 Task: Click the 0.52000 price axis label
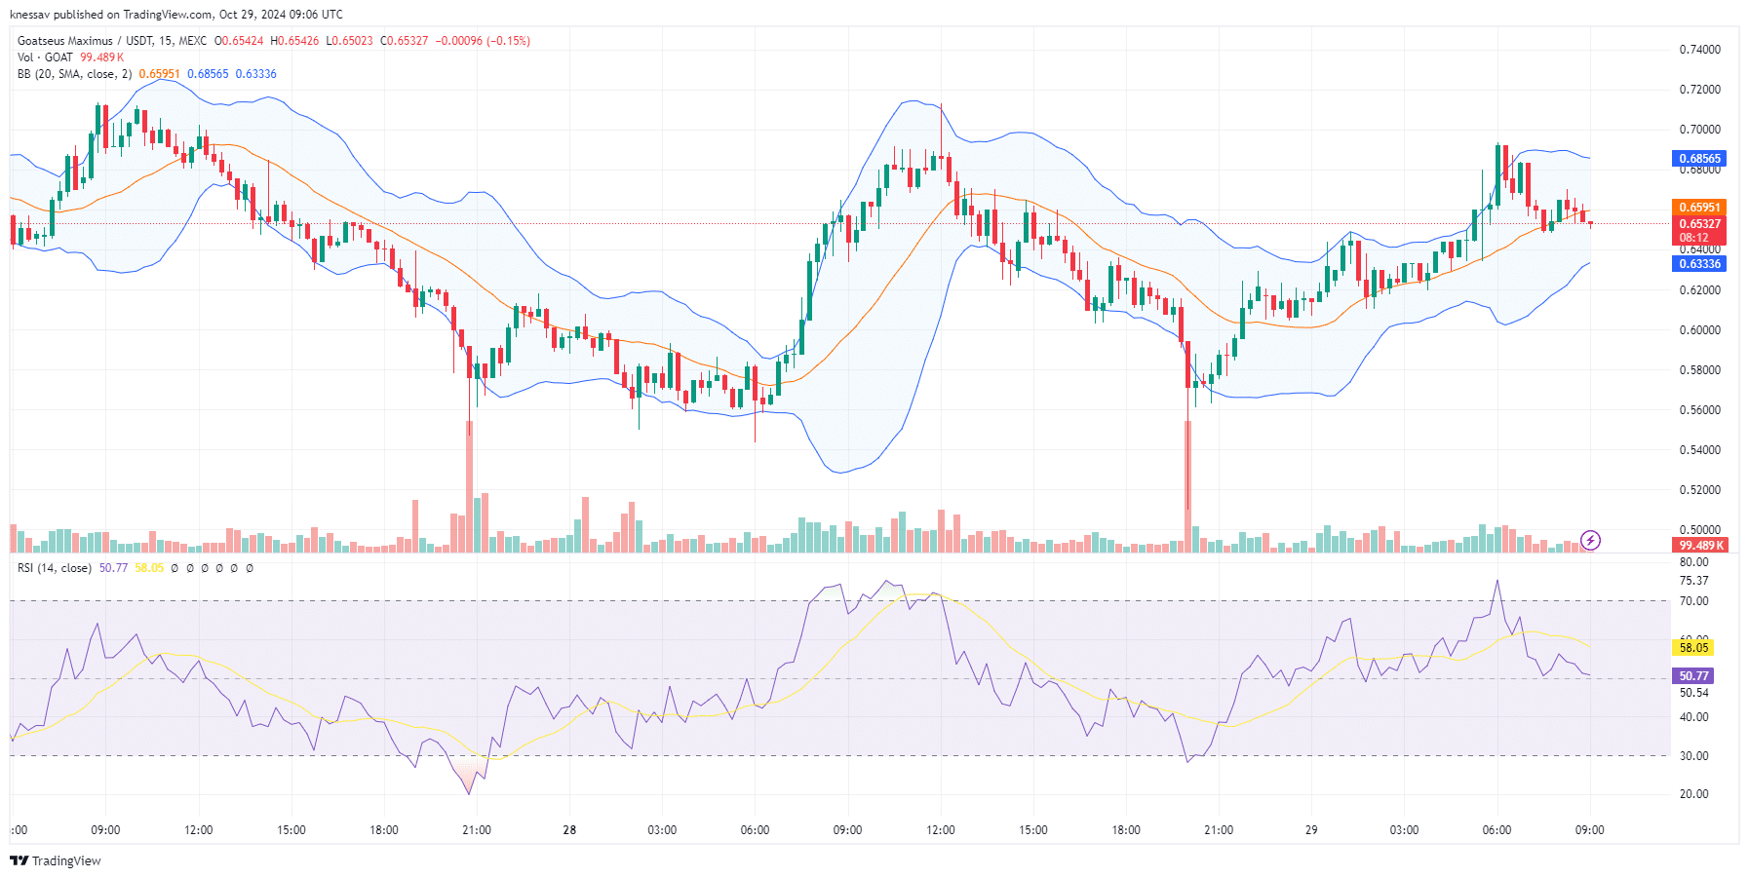pyautogui.click(x=1699, y=490)
